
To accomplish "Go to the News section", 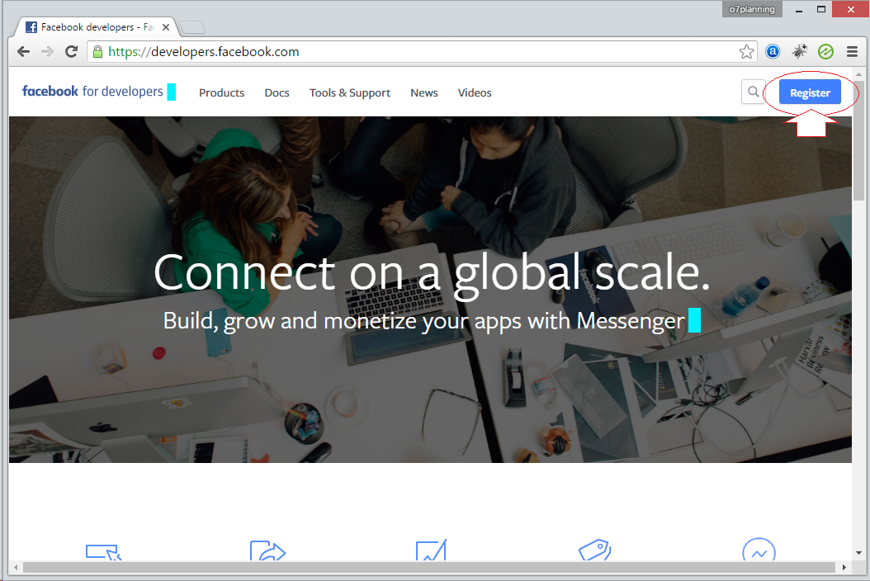I will click(424, 92).
